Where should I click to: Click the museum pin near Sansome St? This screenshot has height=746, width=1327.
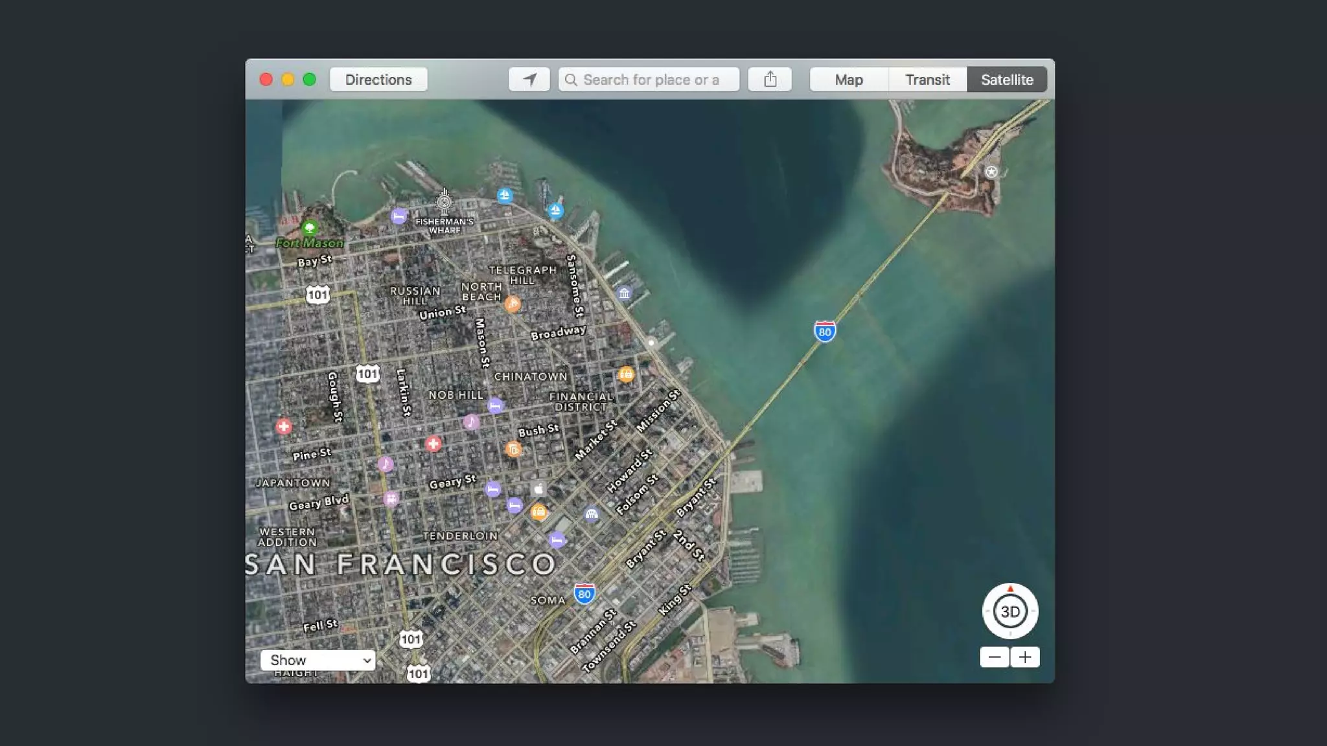pyautogui.click(x=624, y=293)
